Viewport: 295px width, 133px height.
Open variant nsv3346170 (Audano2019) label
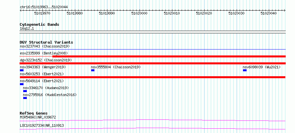pos(46,88)
